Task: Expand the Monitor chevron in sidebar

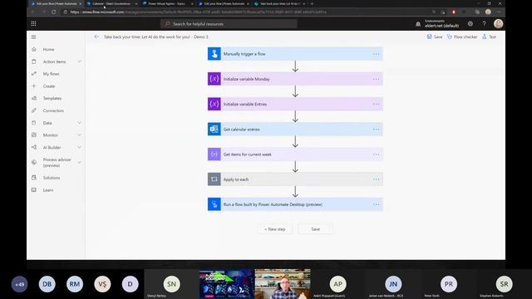Action: [x=79, y=135]
